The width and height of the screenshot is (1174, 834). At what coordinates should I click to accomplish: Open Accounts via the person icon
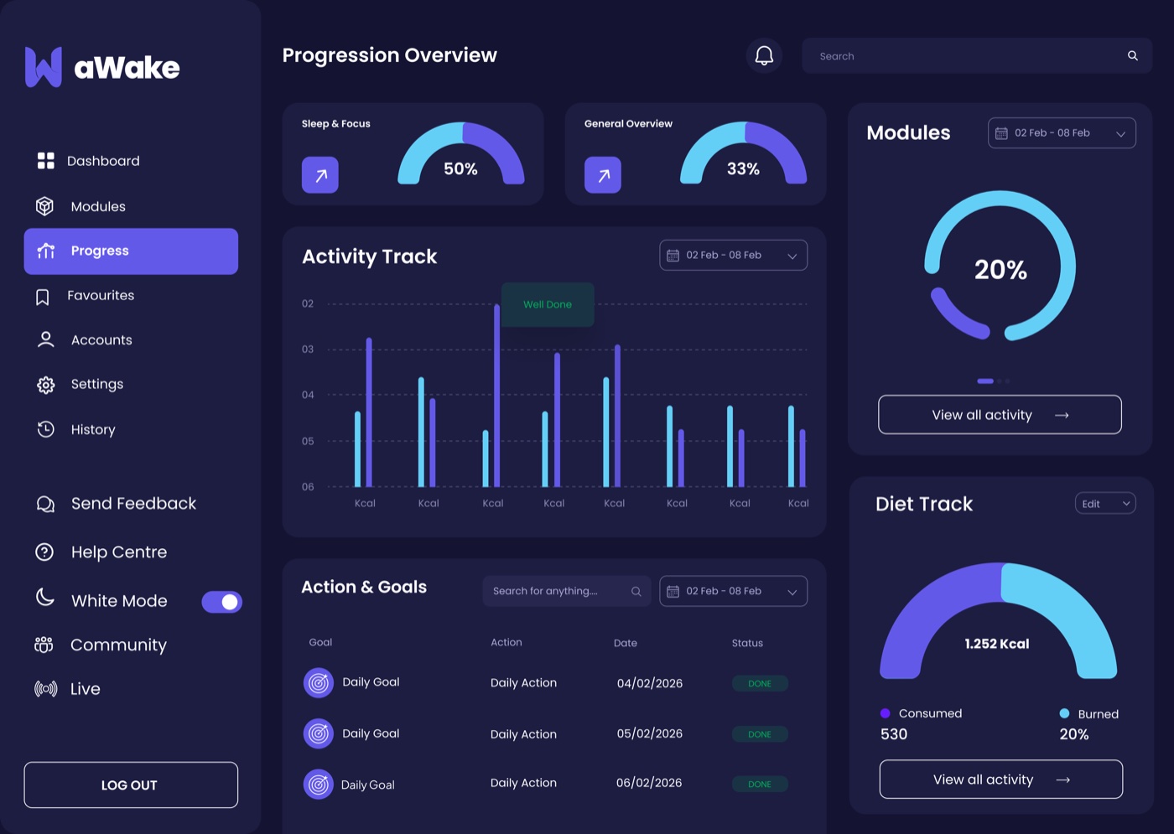[45, 339]
